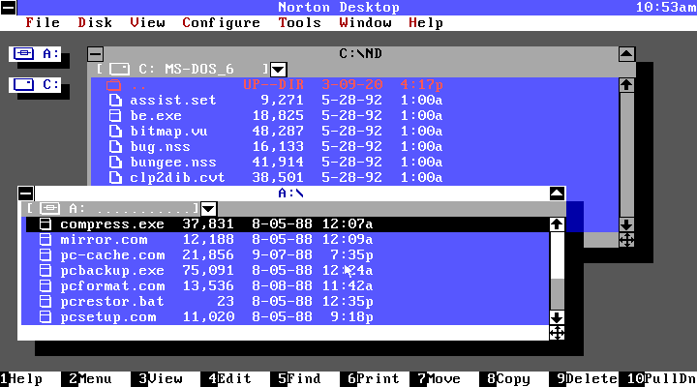Select the mirror.com file name
697x387 pixels.
tap(104, 240)
